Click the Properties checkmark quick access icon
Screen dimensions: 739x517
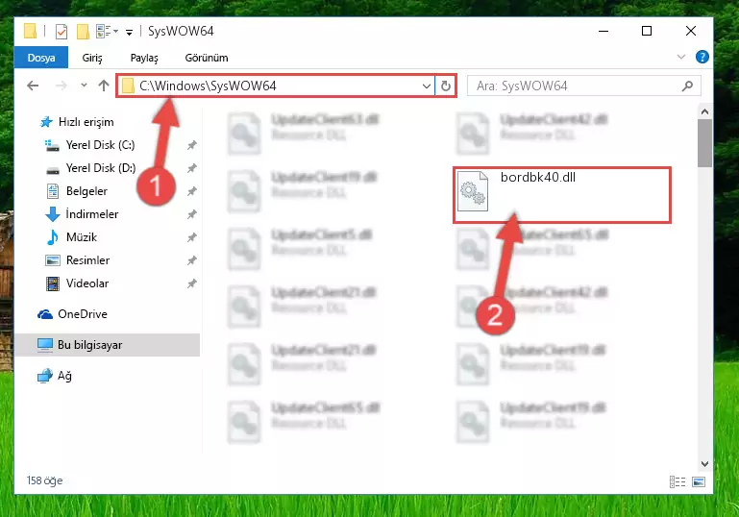coord(62,32)
